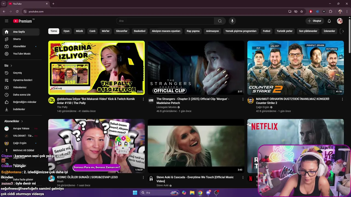The image size is (351, 197).
Task: Select the Mix'ler filter chip
Action: pos(106,31)
